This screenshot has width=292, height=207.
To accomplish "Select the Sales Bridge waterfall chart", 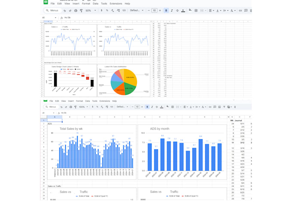I will (70, 80).
